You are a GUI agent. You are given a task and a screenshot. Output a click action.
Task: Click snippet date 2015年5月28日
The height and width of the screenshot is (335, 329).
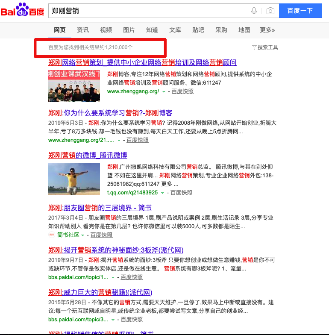[67, 303]
